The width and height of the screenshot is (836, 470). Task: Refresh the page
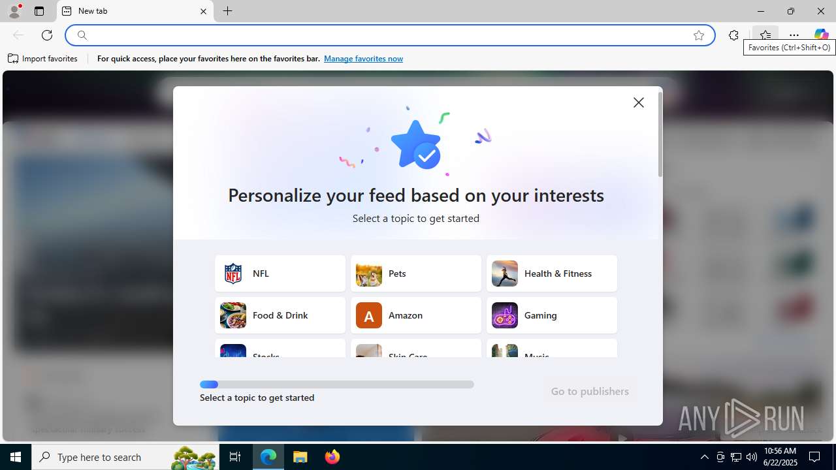(x=47, y=35)
